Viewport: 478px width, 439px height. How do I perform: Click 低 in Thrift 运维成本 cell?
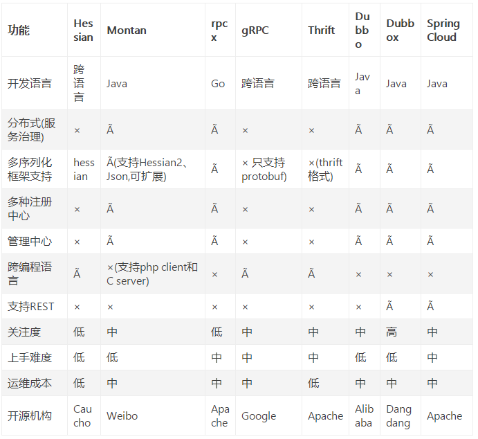[x=313, y=383]
